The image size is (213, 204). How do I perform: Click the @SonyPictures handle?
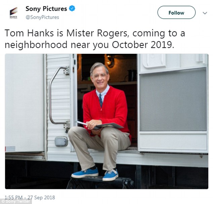42,17
